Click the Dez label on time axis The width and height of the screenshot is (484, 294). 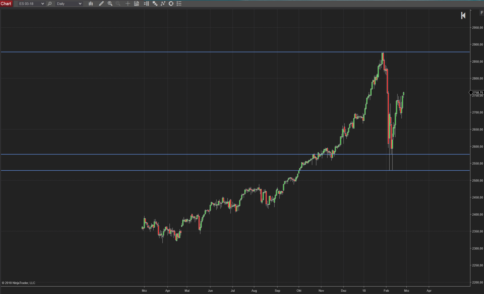344,291
